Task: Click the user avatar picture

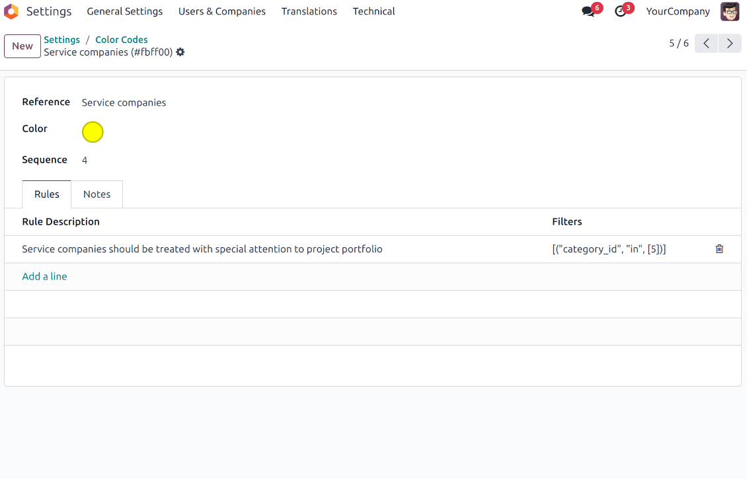Action: tap(730, 11)
